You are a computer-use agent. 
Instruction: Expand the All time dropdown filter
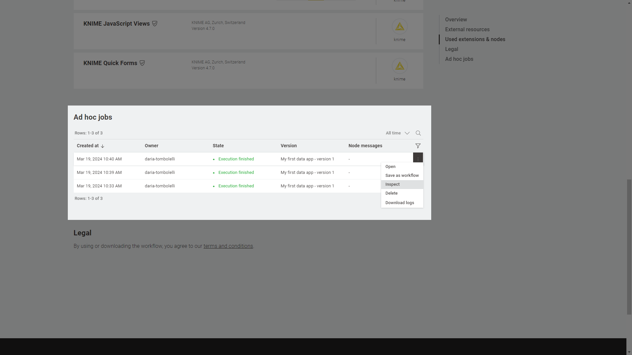[398, 133]
